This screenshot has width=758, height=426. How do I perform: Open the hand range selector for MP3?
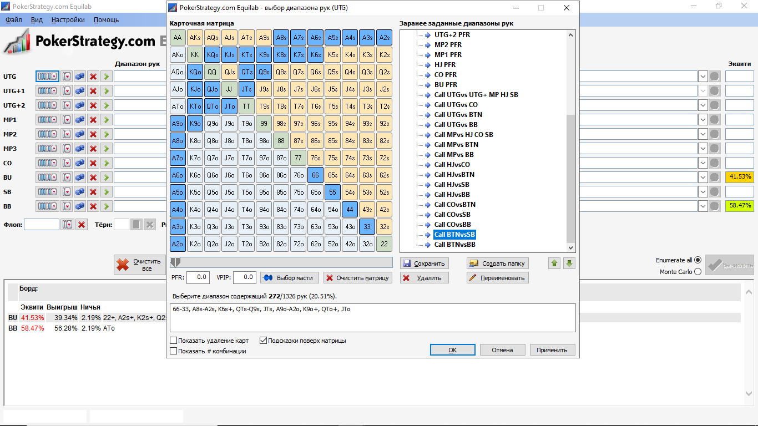point(47,148)
